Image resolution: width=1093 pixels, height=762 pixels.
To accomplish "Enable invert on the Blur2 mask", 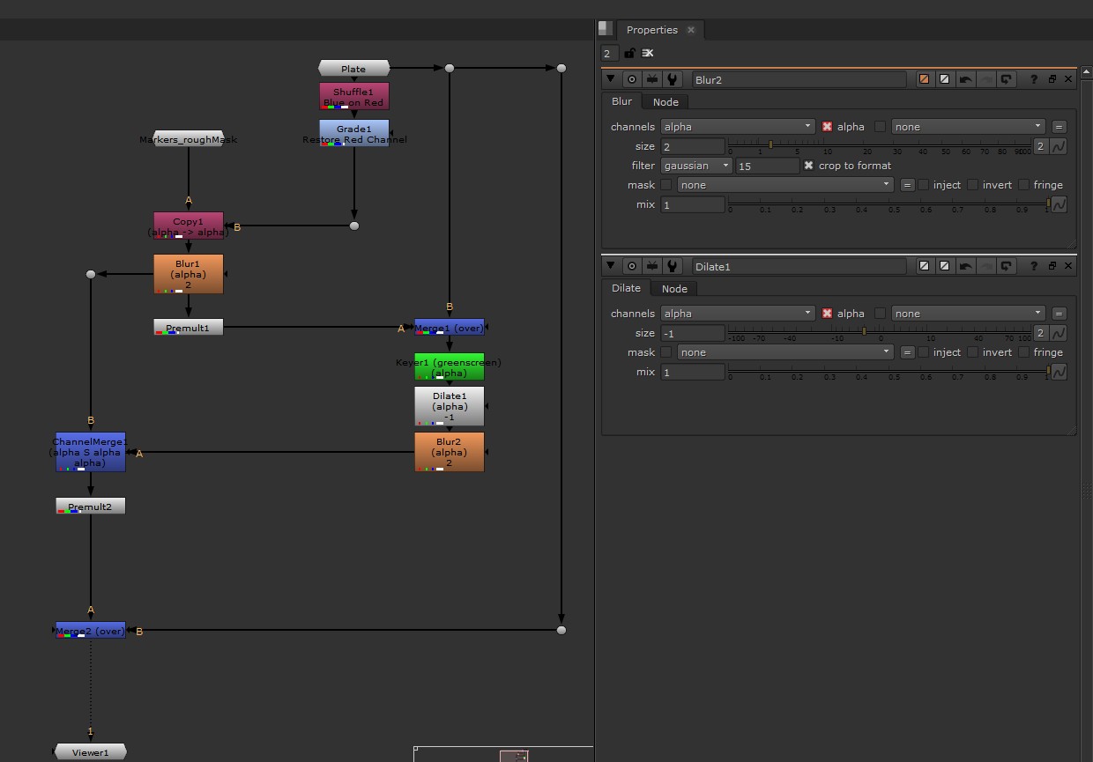I will (x=972, y=185).
